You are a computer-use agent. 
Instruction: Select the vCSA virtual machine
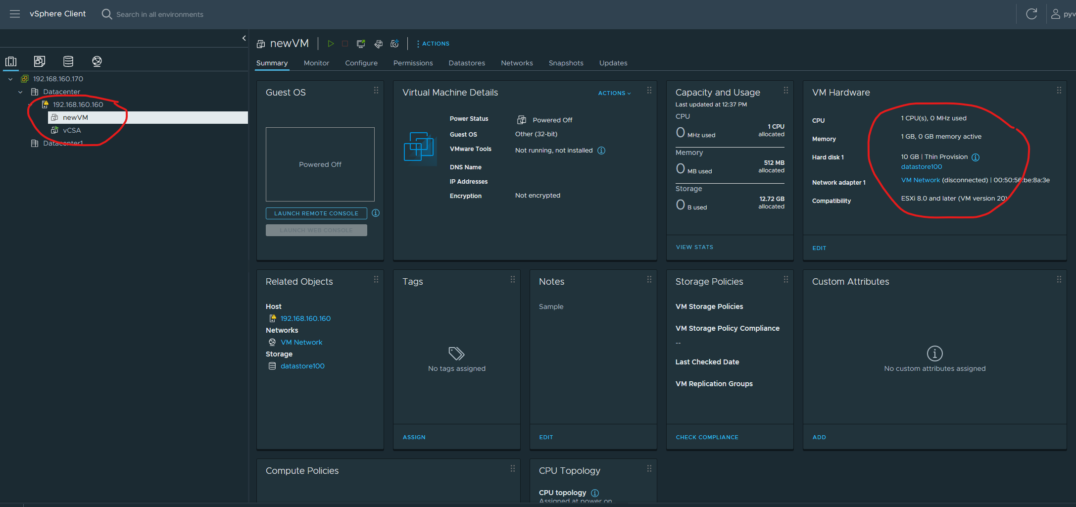tap(72, 130)
